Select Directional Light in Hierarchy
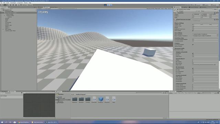Screen dimensions: 220x124 tap(9, 11)
